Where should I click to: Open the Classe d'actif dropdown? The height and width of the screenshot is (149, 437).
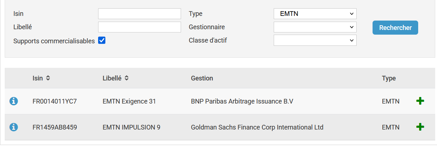pyautogui.click(x=315, y=40)
